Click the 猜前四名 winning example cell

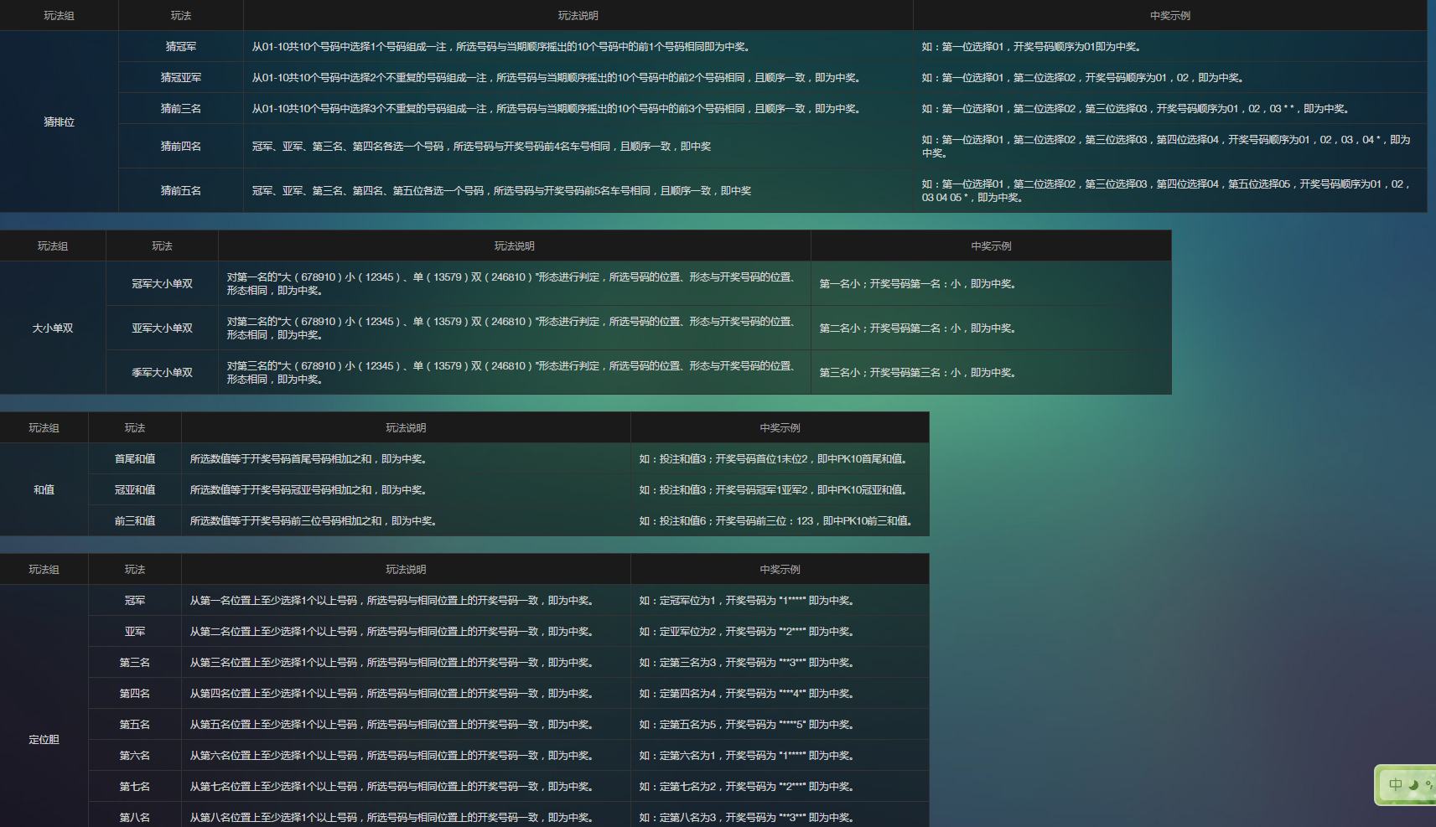tap(1170, 146)
